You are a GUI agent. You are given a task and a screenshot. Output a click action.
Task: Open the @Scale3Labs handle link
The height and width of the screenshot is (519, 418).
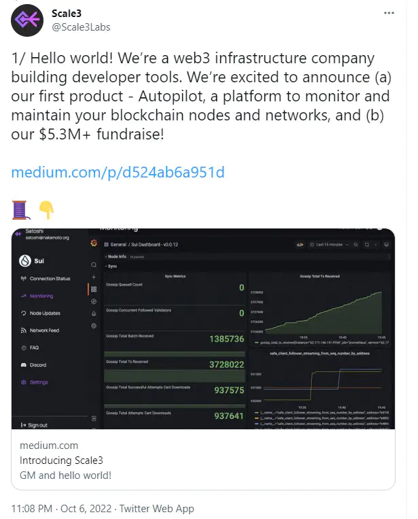click(x=81, y=27)
